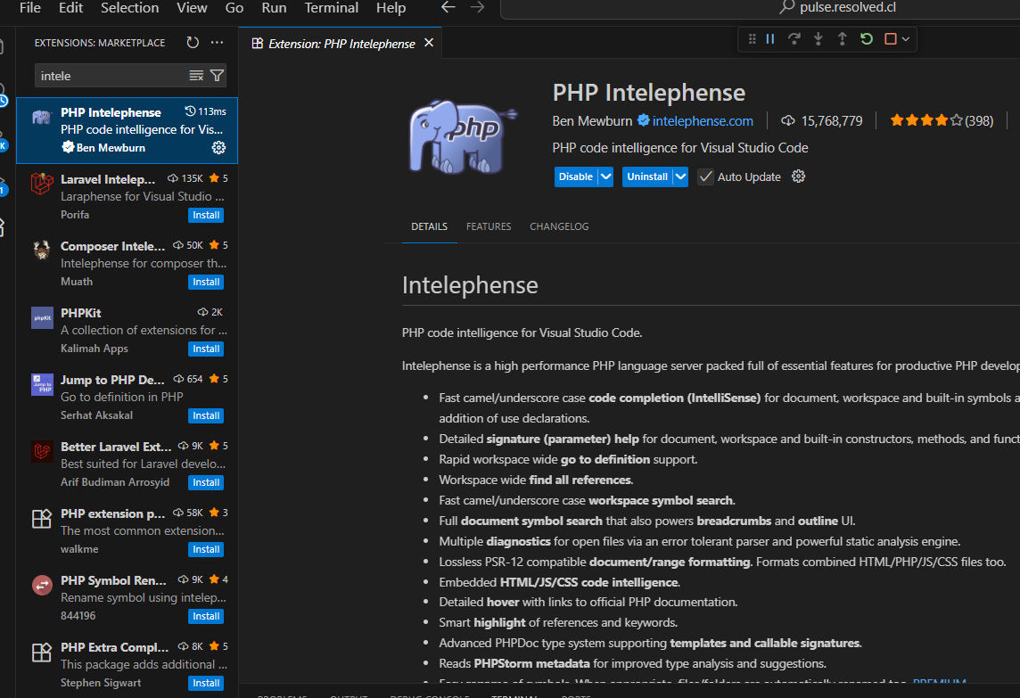Go back with navigation arrow
This screenshot has width=1020, height=698.
tap(448, 7)
